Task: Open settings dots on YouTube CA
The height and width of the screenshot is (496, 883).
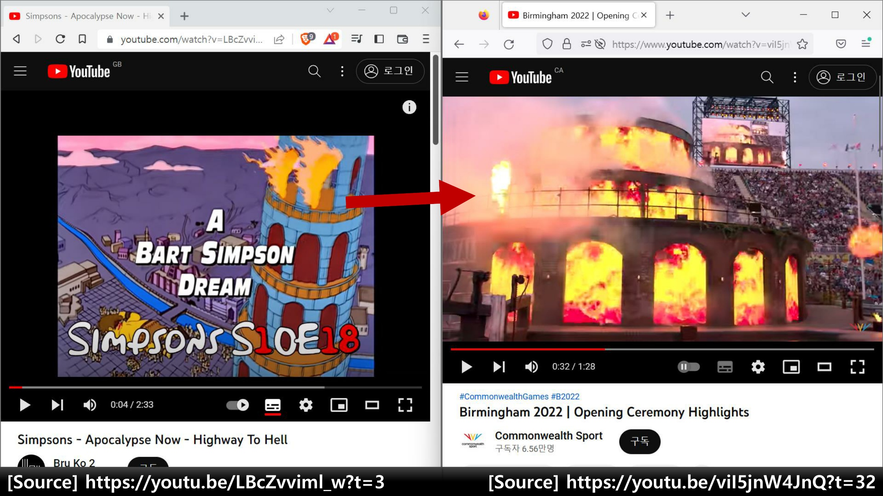Action: tap(795, 77)
